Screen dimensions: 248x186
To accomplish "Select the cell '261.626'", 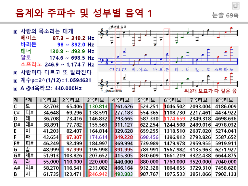I will 121,106.
